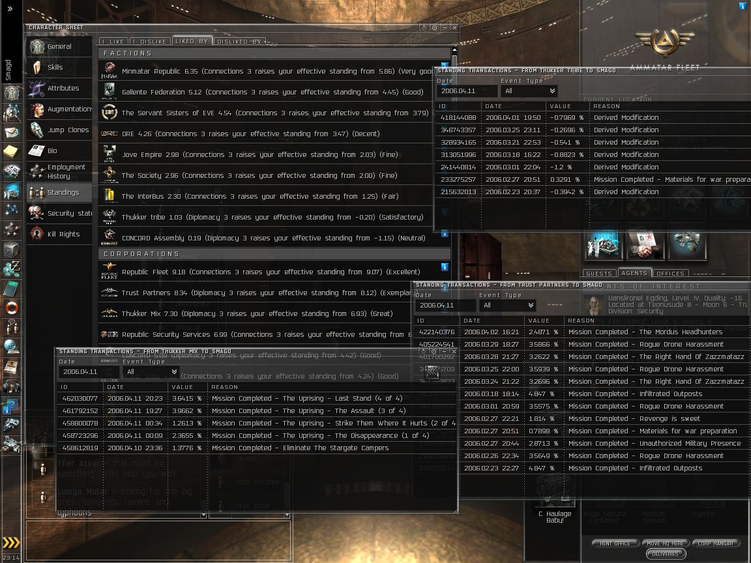Switch to the I Like tab
Viewport: 751px width, 563px height.
[113, 42]
